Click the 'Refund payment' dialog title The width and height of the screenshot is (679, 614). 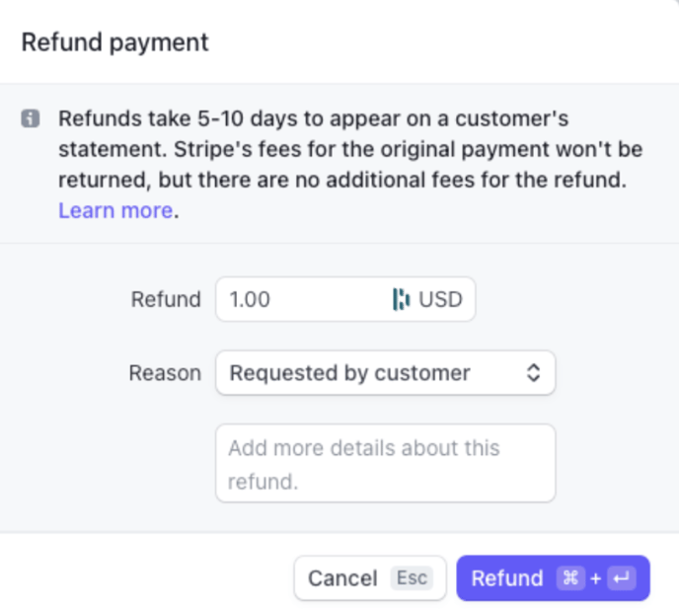click(115, 42)
